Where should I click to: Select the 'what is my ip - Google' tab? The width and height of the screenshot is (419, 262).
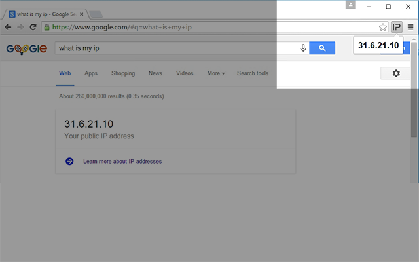pyautogui.click(x=45, y=14)
